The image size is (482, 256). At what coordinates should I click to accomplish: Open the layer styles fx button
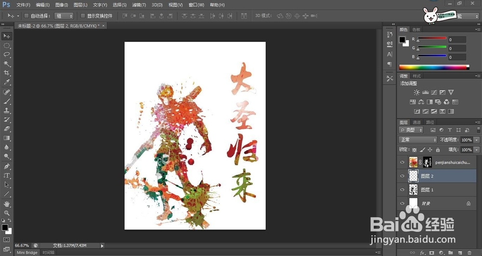[422, 253]
